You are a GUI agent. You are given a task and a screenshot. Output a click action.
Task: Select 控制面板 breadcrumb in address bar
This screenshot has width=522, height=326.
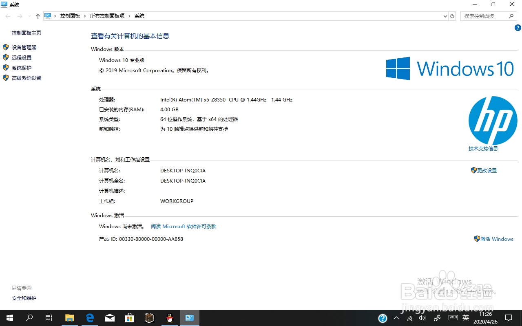pyautogui.click(x=70, y=16)
